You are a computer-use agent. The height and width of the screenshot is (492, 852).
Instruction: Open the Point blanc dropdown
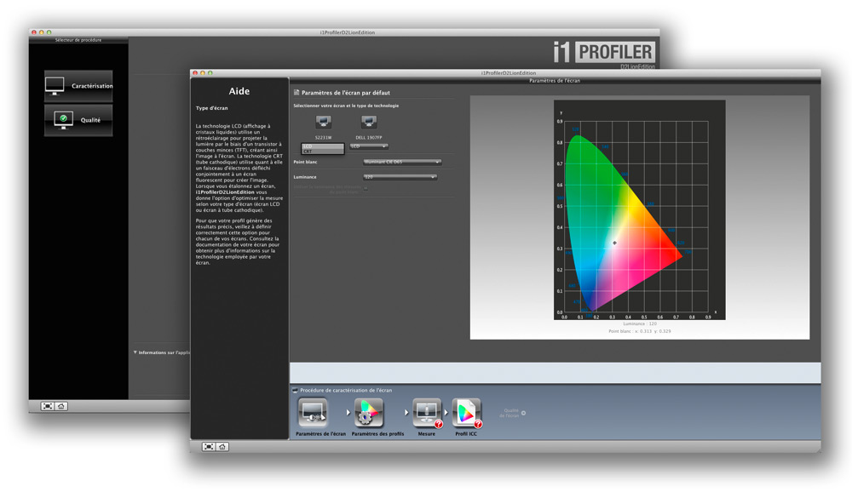[x=401, y=162]
